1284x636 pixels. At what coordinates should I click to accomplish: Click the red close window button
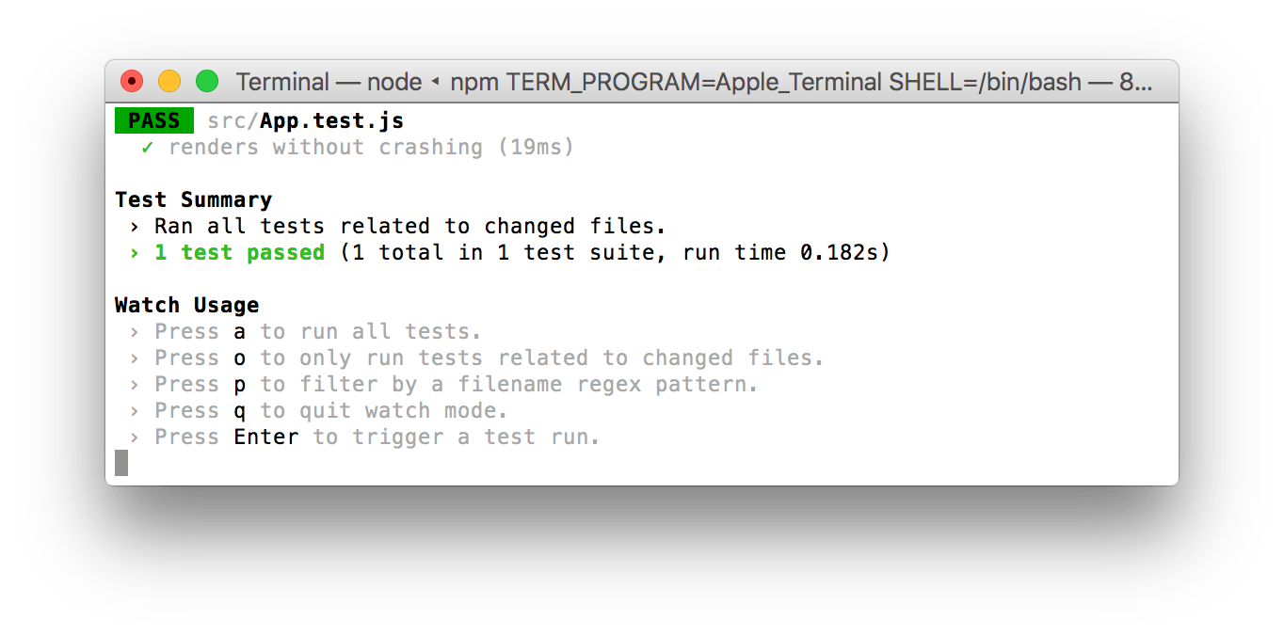(x=131, y=82)
